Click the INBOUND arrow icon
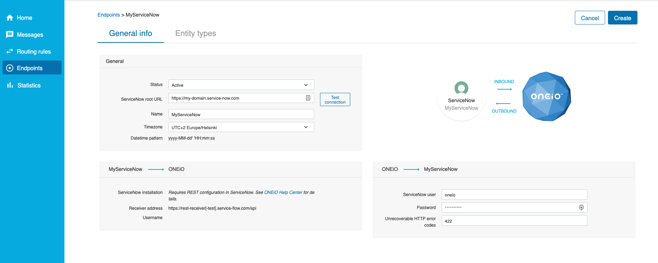The width and height of the screenshot is (658, 263). [504, 89]
